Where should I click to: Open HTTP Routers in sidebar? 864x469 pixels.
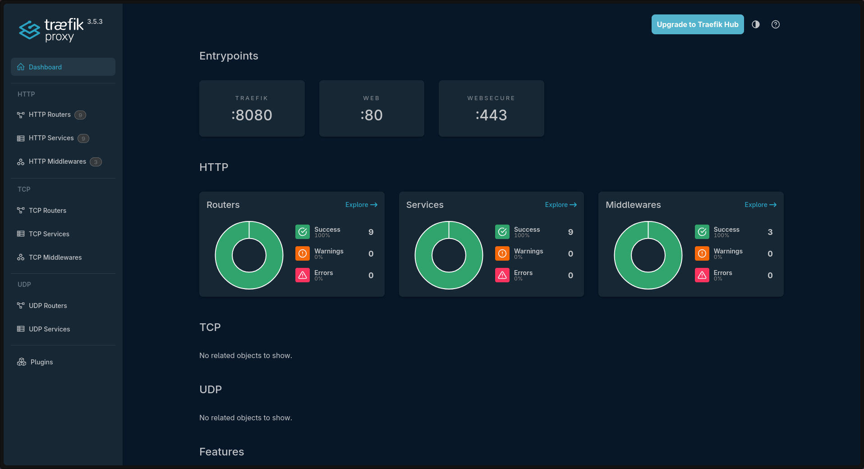click(x=50, y=115)
